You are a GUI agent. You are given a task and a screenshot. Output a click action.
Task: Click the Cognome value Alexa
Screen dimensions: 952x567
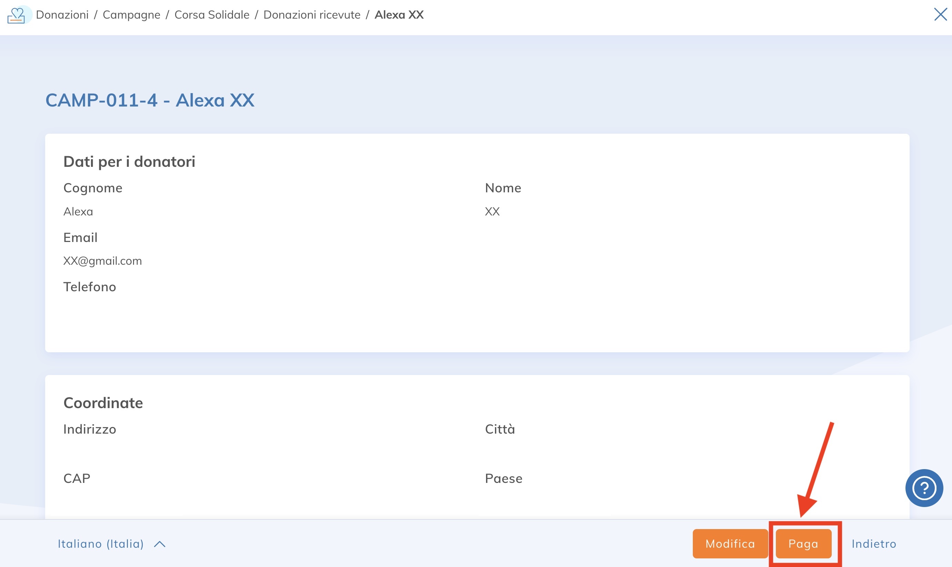pos(78,212)
